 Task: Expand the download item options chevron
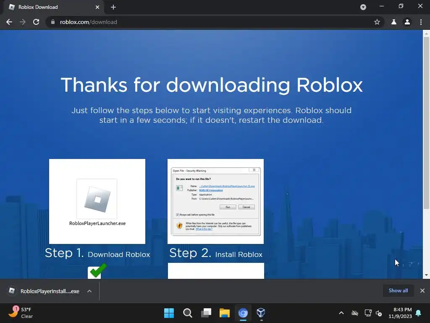click(89, 291)
